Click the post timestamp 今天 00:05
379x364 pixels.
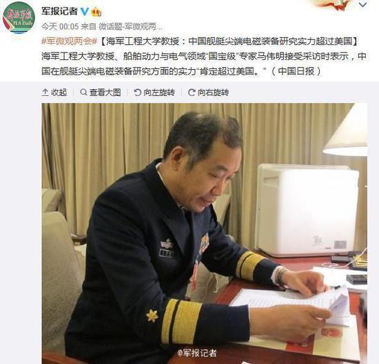point(60,26)
